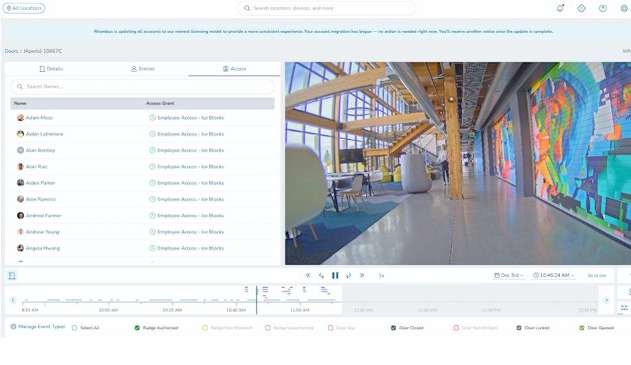Image resolution: width=631 pixels, height=365 pixels.
Task: Select Angela Hwang's access grant entry
Action: [x=191, y=248]
